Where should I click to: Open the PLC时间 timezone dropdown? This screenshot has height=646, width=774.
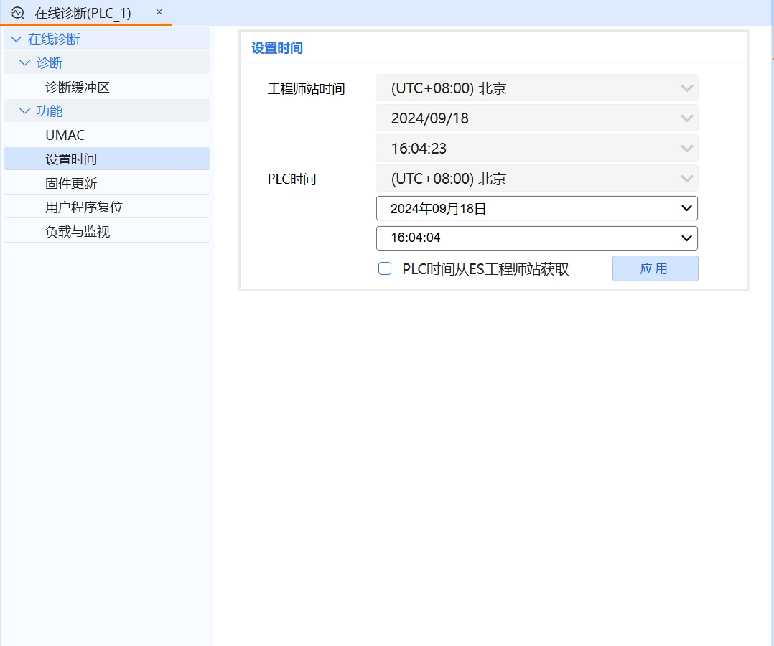tap(536, 178)
